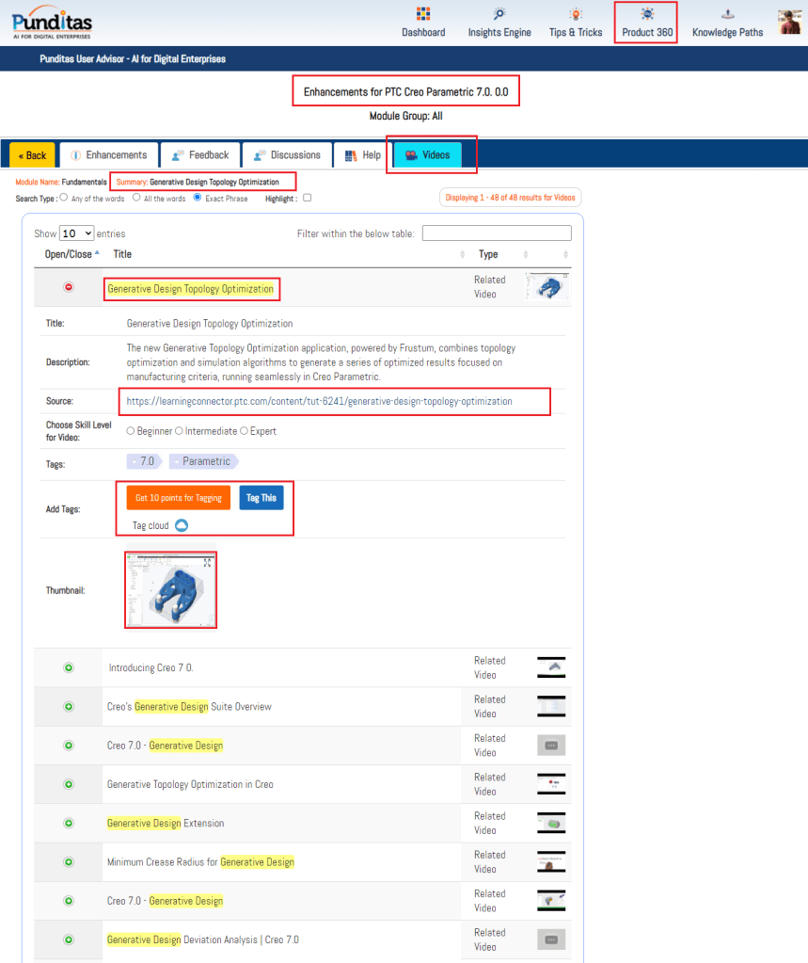808x963 pixels.
Task: Open the Insights Engine icon
Action: [x=499, y=14]
